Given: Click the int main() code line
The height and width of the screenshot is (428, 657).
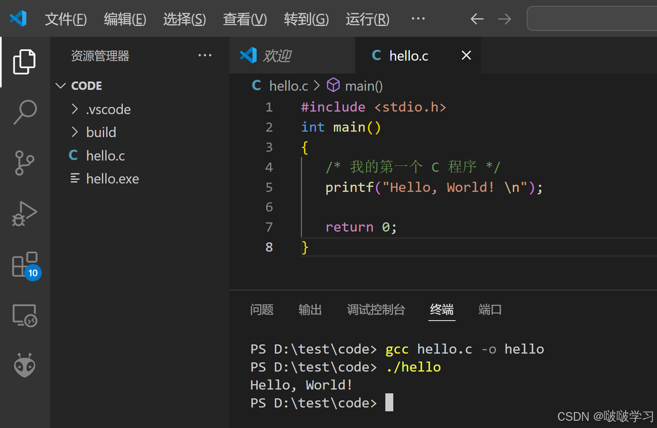Looking at the screenshot, I should click(x=341, y=127).
